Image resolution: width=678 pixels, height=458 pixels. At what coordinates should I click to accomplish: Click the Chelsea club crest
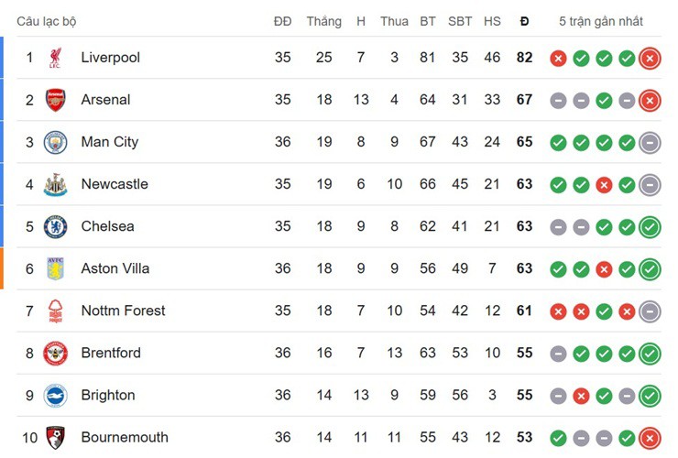pyautogui.click(x=55, y=226)
